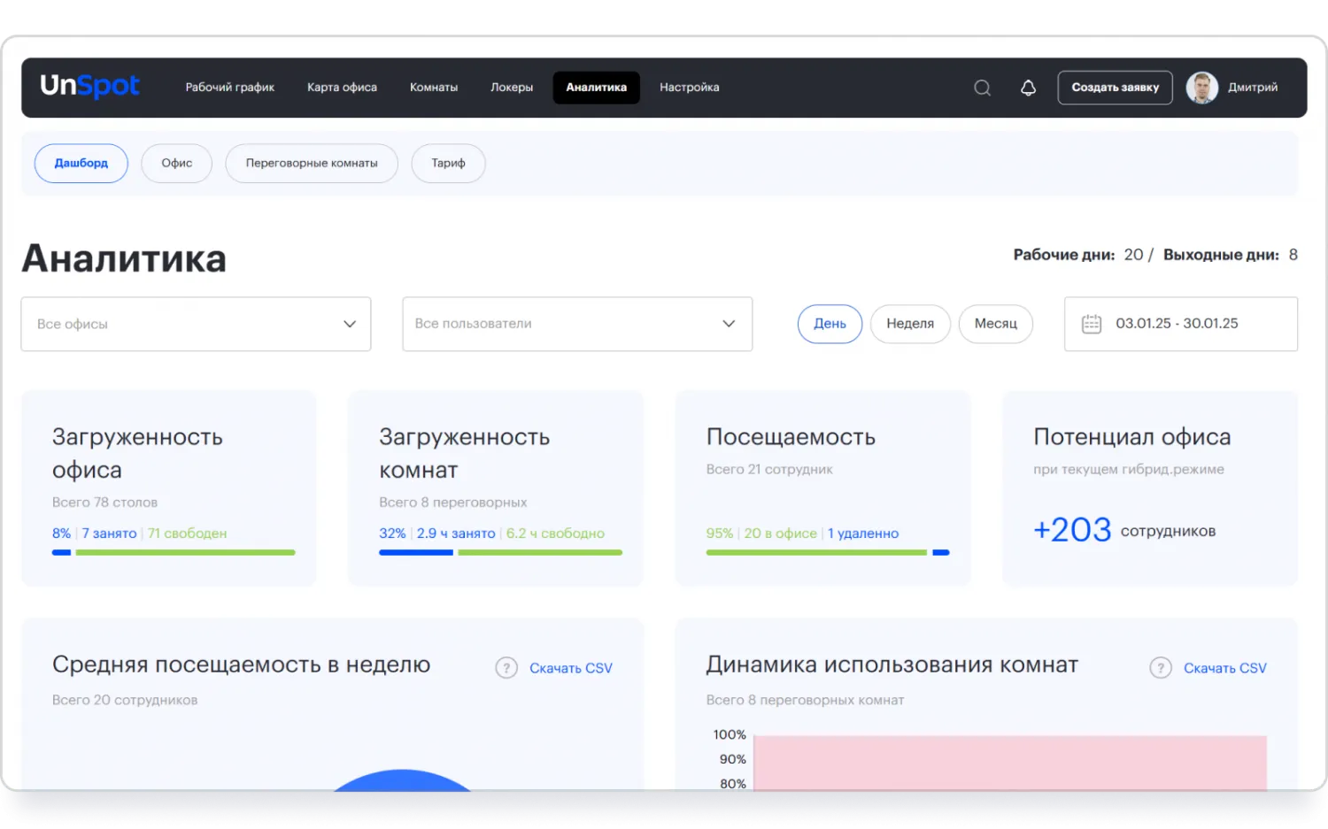This screenshot has height=829, width=1328.
Task: Switch to the Переговорные комнаты tab
Action: coord(312,164)
